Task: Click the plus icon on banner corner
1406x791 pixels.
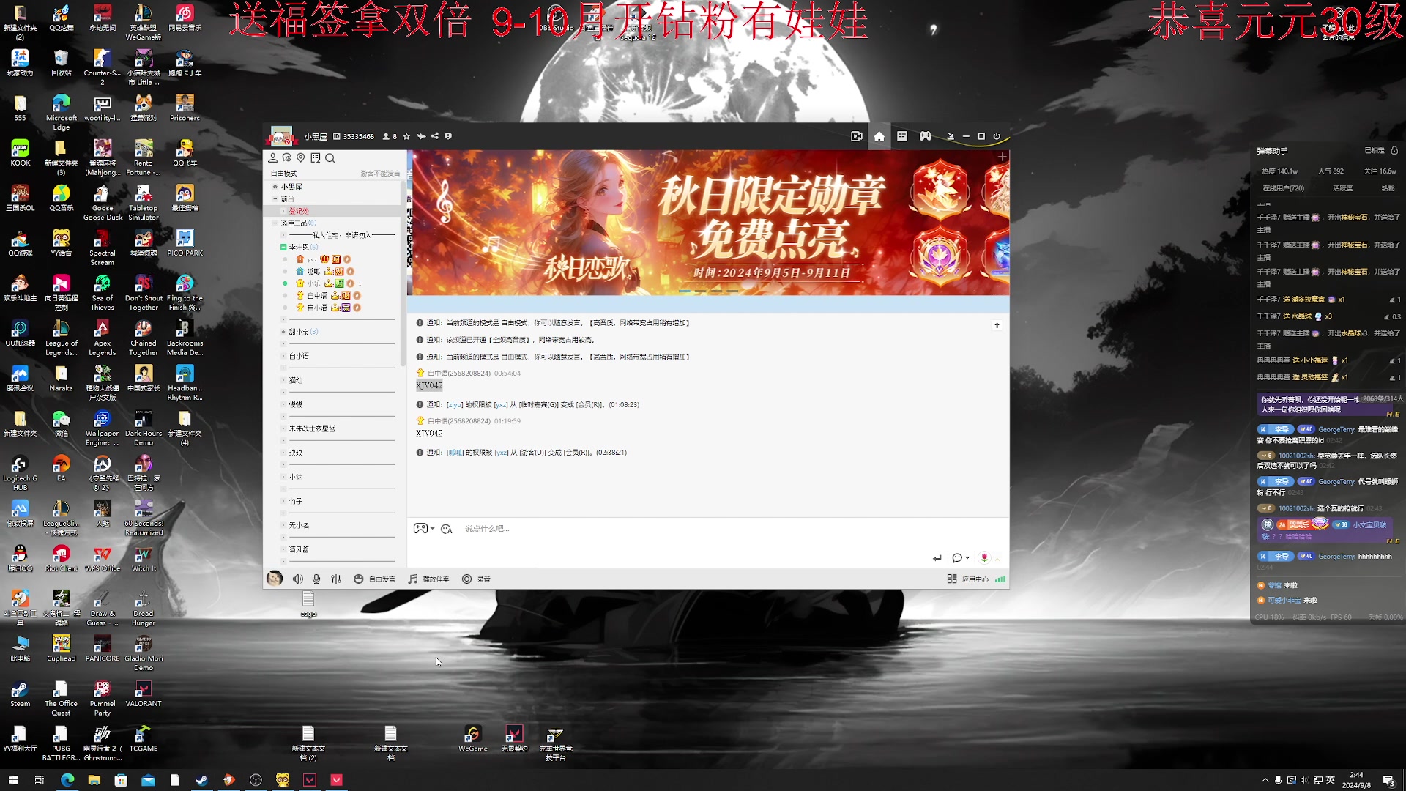Action: (1002, 157)
